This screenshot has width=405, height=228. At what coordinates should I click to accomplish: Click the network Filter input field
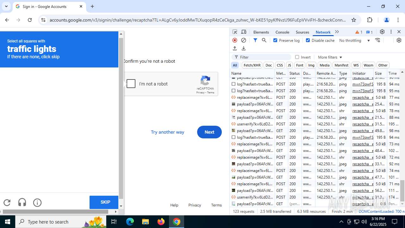(x=261, y=57)
